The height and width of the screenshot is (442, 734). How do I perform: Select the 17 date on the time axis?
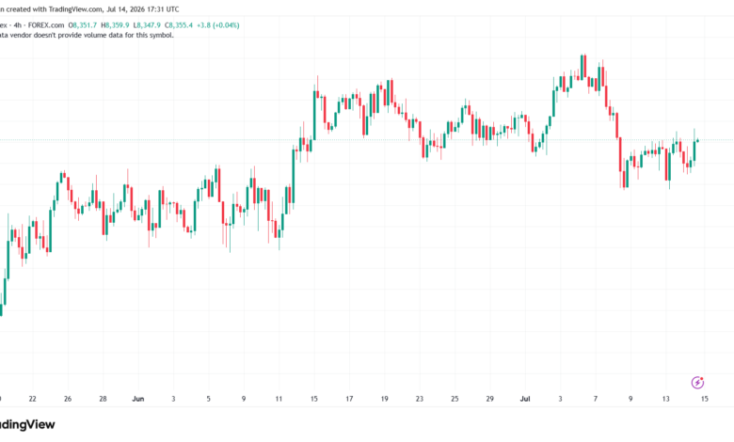pos(349,399)
